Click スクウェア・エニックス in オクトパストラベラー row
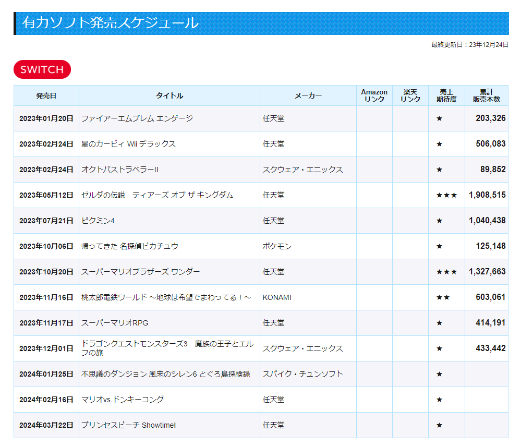The image size is (521, 446). pos(302,170)
